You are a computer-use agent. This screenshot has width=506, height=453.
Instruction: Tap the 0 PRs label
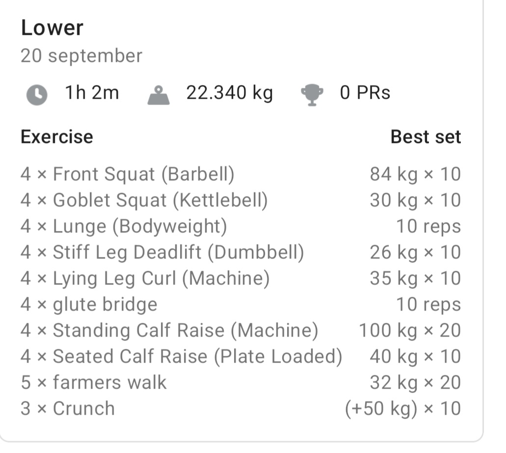365,93
